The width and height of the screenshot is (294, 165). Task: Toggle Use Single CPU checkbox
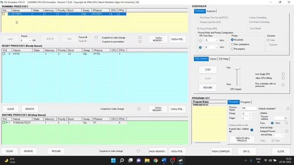[283, 74]
